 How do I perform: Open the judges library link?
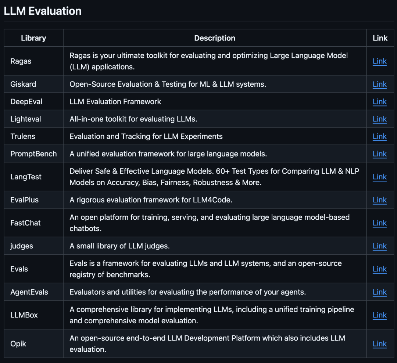(379, 246)
